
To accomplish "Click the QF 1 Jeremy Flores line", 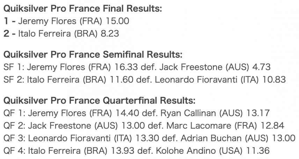I will click(x=137, y=113).
